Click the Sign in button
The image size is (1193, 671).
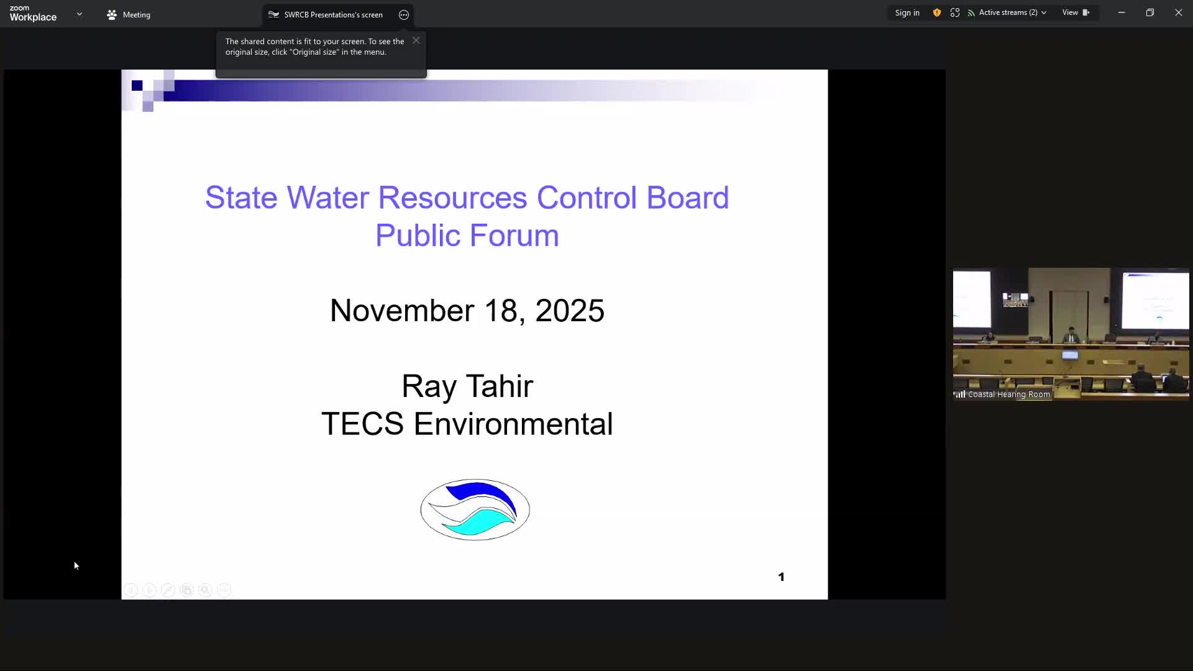click(x=907, y=12)
